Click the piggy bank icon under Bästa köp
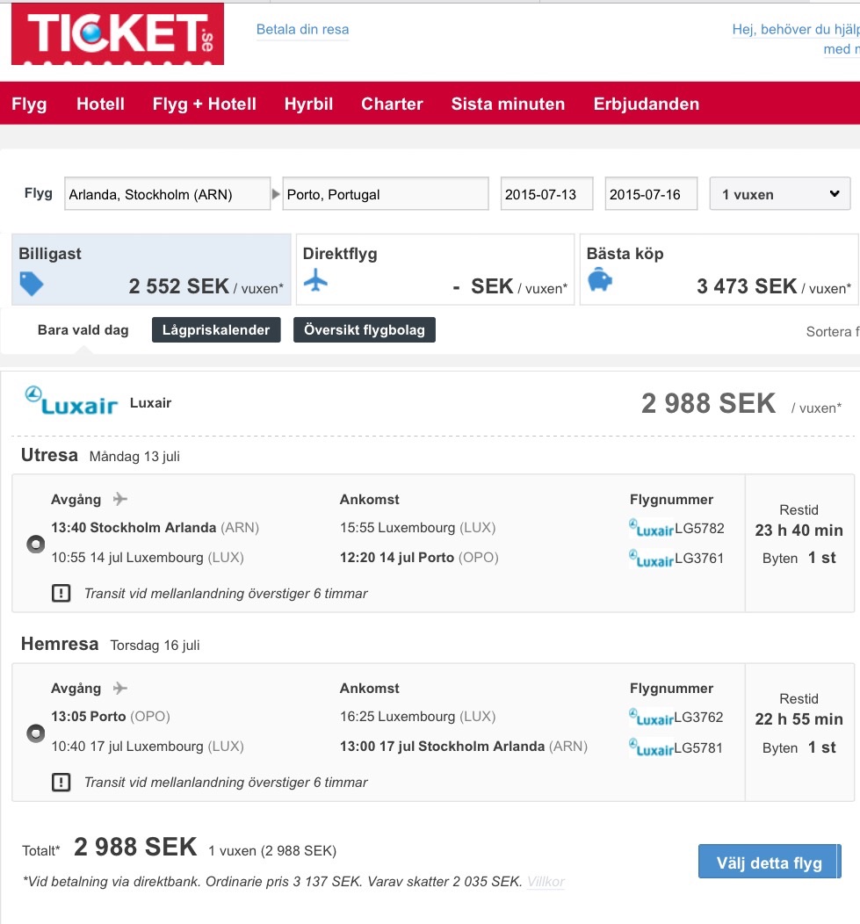The image size is (860, 924). pos(600,280)
